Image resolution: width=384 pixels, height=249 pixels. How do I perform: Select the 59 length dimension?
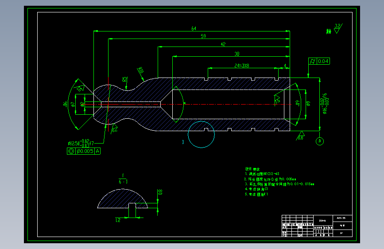(x=203, y=36)
